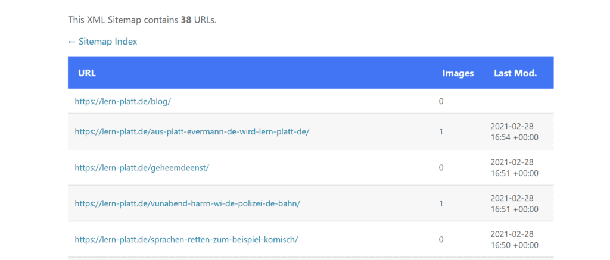Go back to the Sitemap Index
The image size is (610, 260).
pos(102,42)
